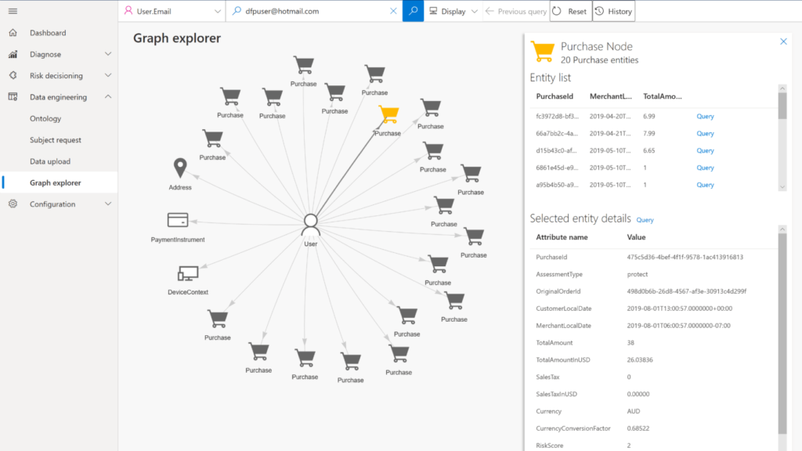Select the central User node
Image resolution: width=802 pixels, height=451 pixels.
pyautogui.click(x=310, y=225)
